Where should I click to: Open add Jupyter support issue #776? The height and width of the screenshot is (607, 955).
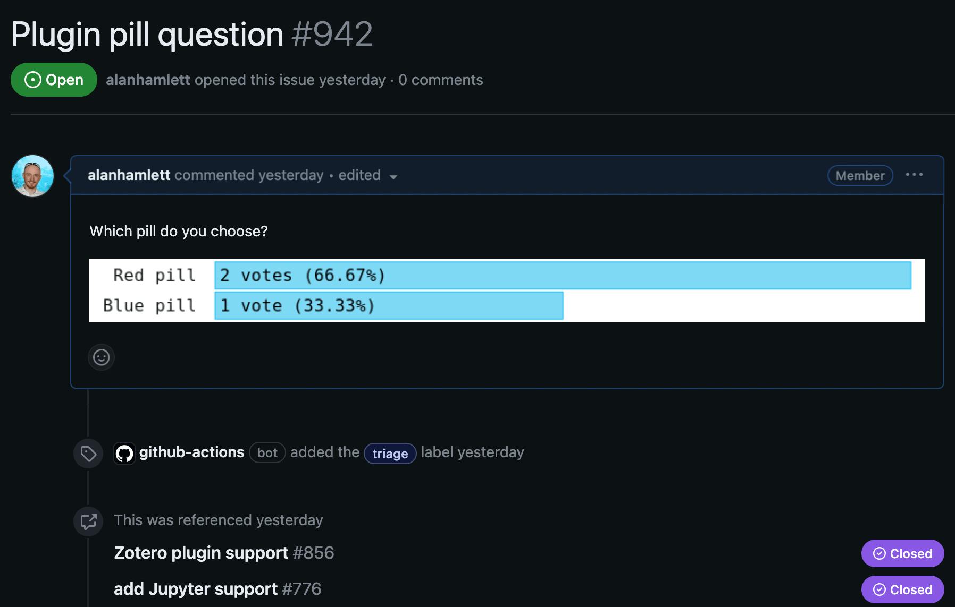(x=217, y=589)
